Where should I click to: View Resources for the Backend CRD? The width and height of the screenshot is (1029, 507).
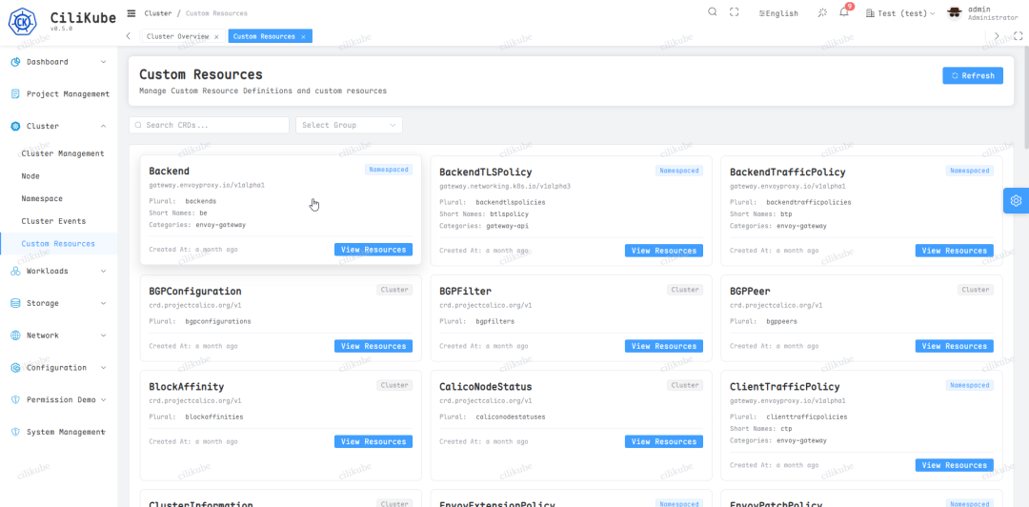coord(373,250)
